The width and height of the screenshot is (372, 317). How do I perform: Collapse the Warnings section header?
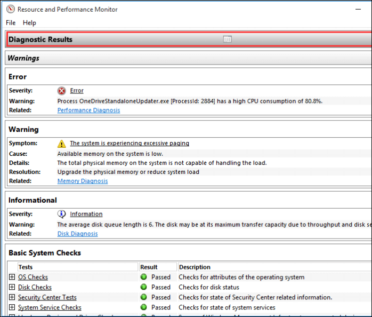click(x=24, y=58)
